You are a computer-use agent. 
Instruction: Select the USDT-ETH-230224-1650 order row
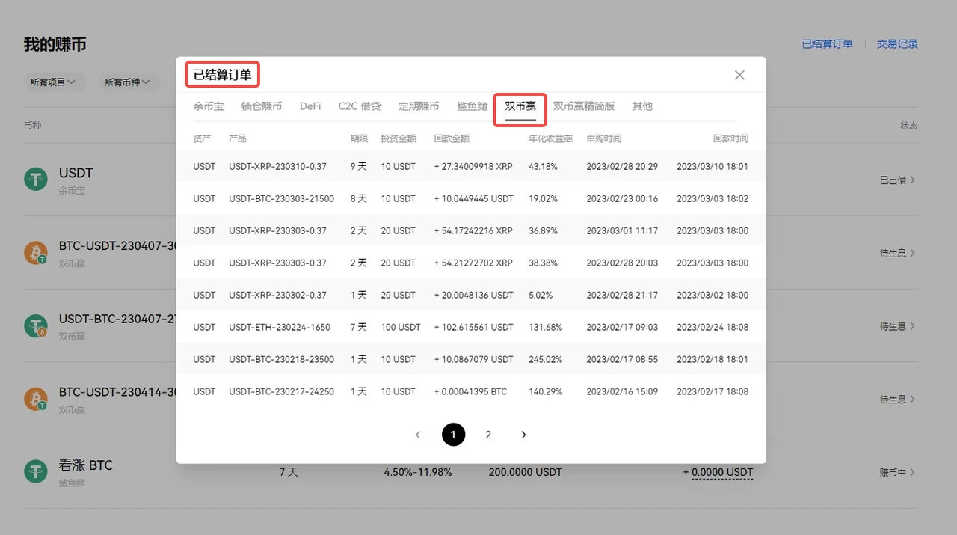[471, 327]
